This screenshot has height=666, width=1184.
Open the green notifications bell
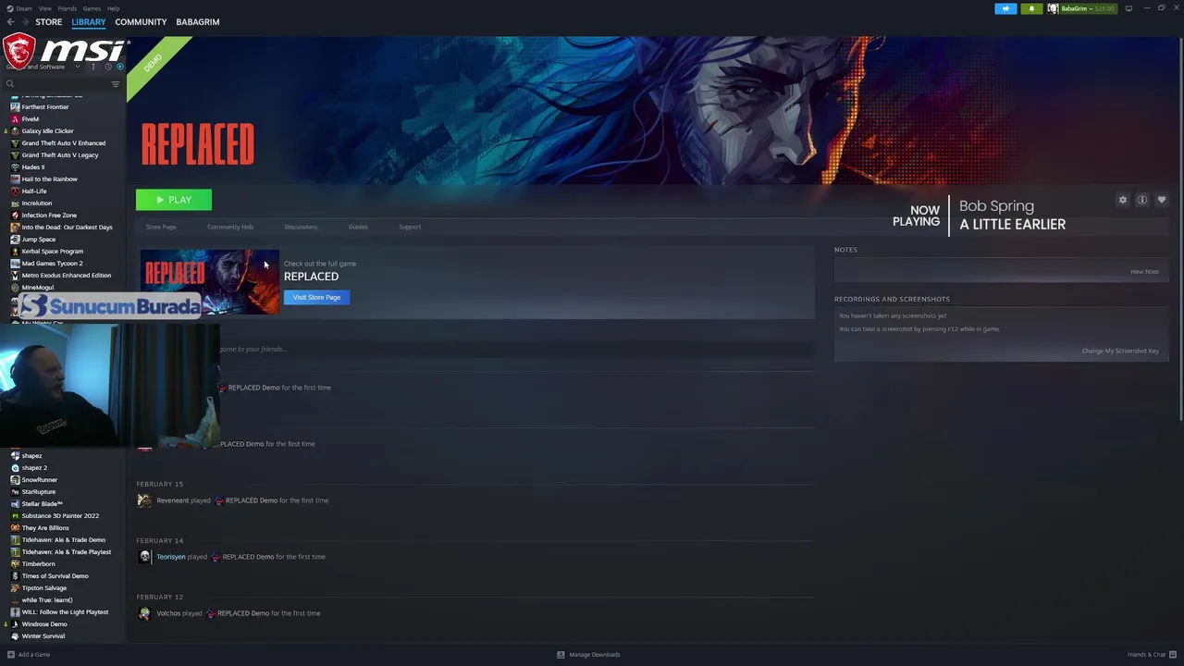[x=1031, y=8]
